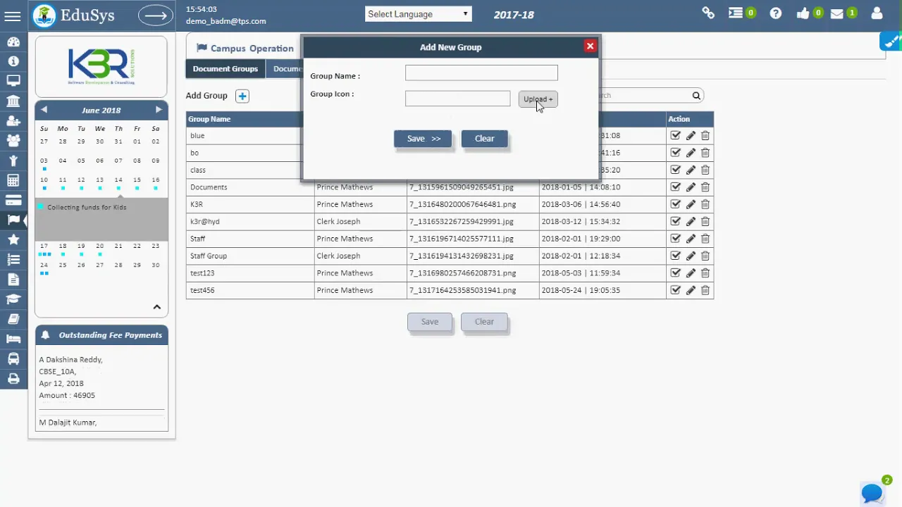Click the 2017-18 academic year label

coord(514,14)
